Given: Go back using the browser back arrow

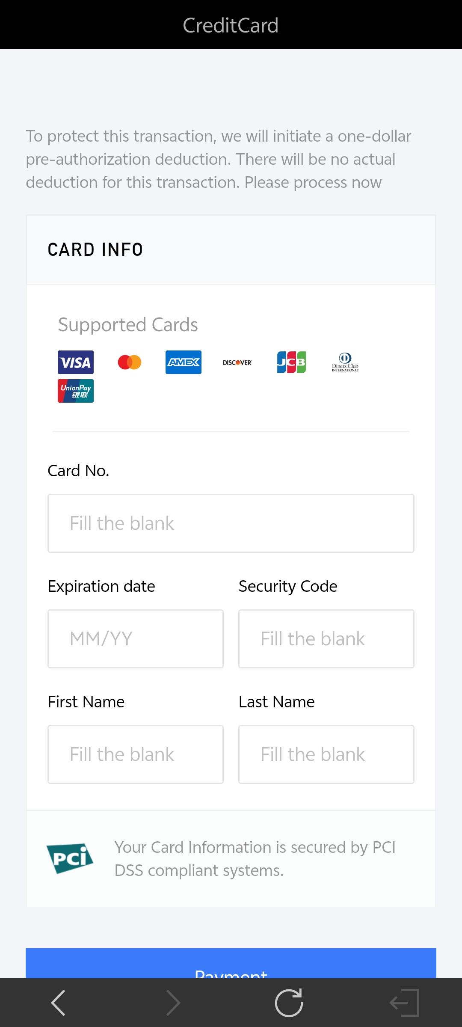Looking at the screenshot, I should click(58, 1003).
